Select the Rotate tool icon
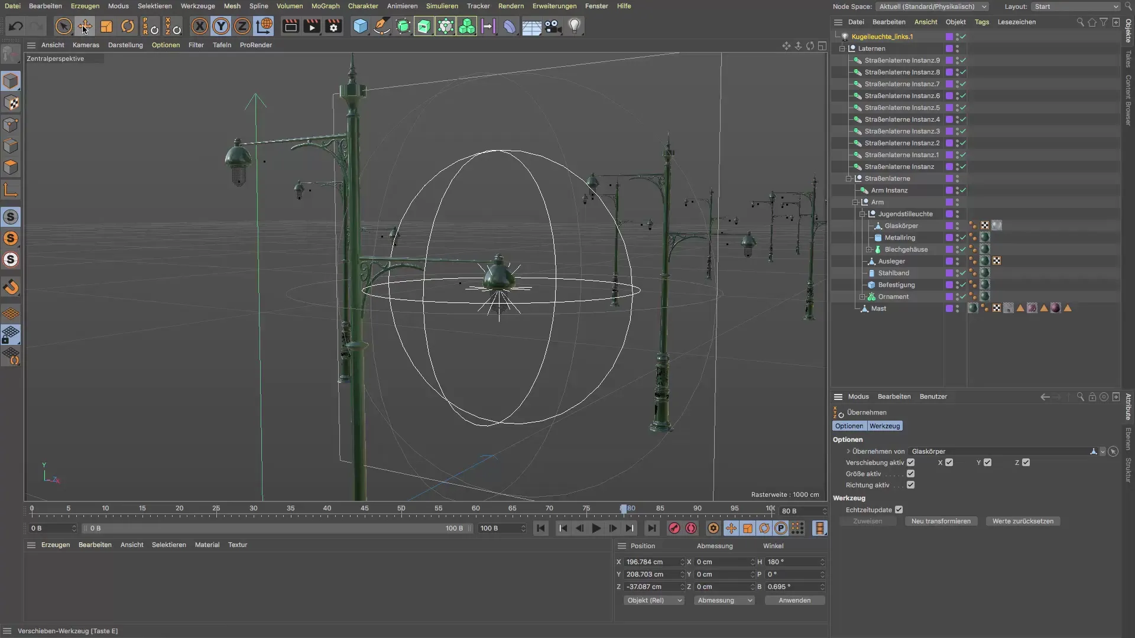1135x638 pixels. point(128,26)
